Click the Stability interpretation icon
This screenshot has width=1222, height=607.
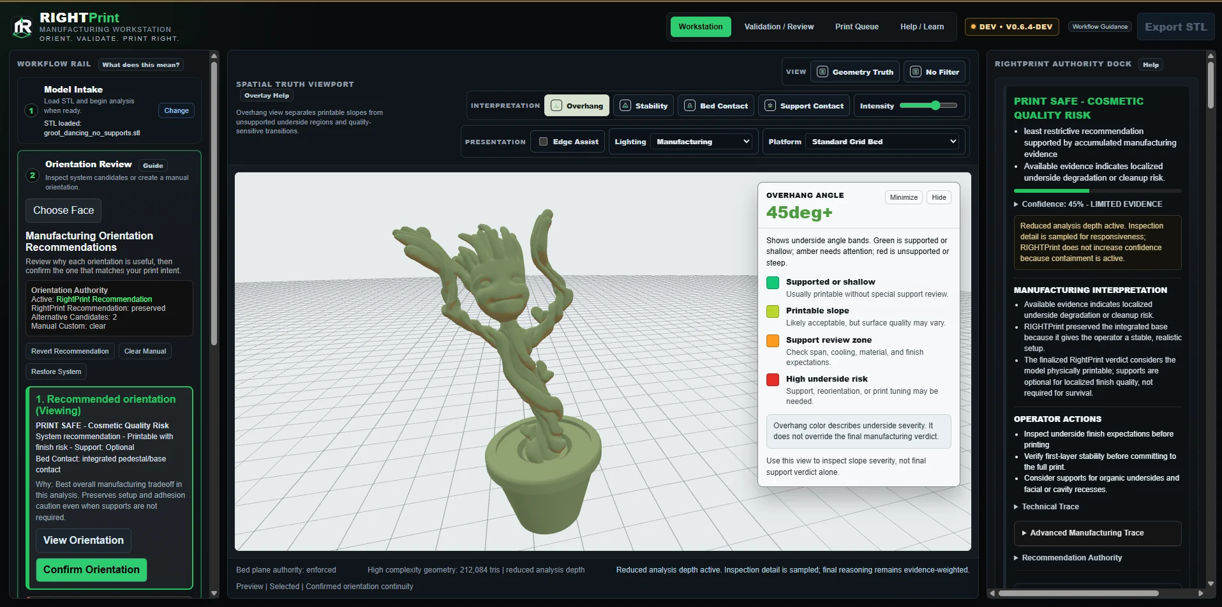pyautogui.click(x=625, y=105)
